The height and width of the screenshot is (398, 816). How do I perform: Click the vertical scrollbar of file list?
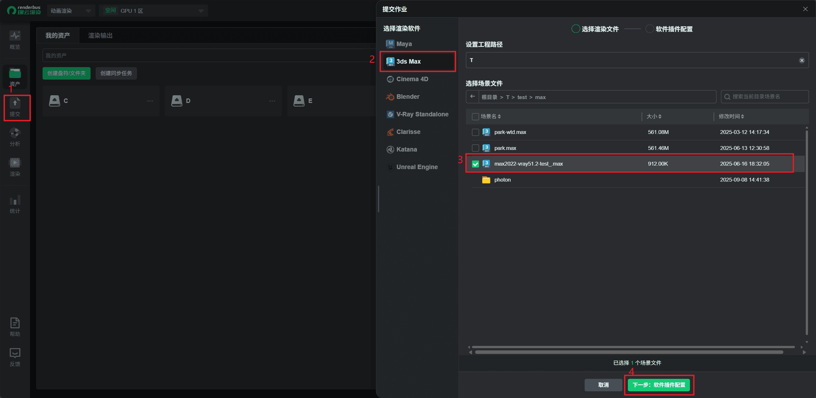[x=807, y=233]
